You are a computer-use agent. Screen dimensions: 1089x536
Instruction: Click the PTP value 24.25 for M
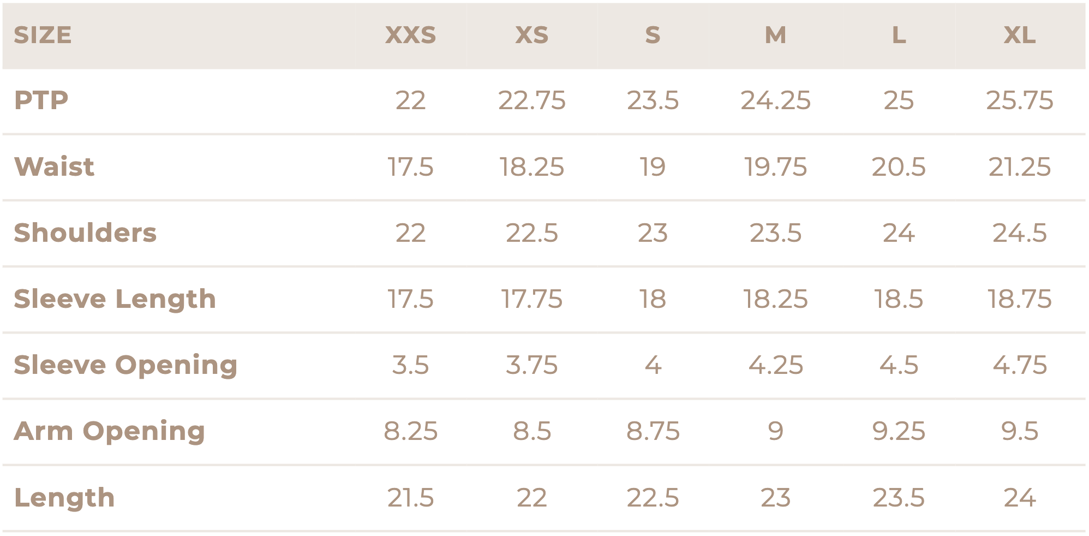coord(775,100)
